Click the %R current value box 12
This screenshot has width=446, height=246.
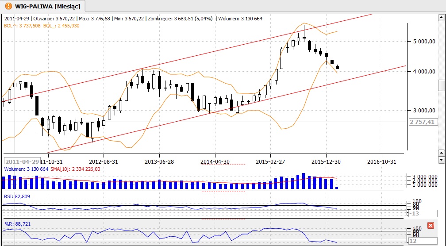[x=423, y=241]
